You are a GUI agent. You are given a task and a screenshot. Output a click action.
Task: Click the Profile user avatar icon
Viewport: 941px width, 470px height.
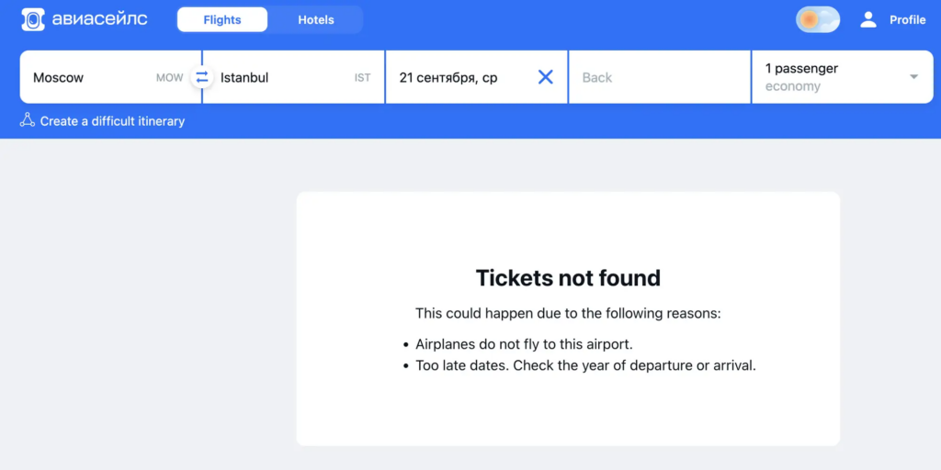(867, 19)
